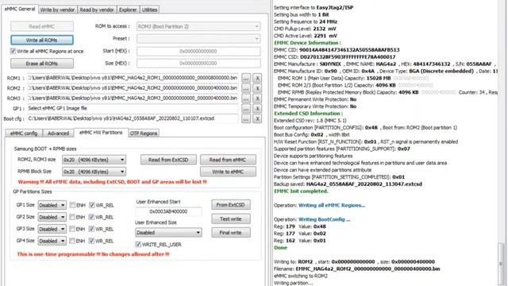Open the GP2 Size dropdown
The image size is (508, 286).
[52, 217]
